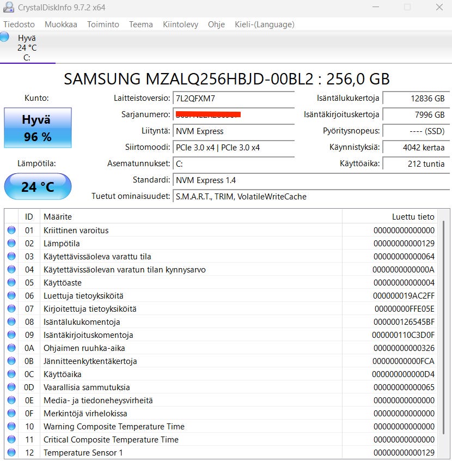Click status orb for Media- ja tiedoneheysvirheitä
Image resolution: width=452 pixels, height=461 pixels.
(11, 401)
